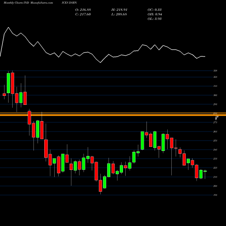Click the 291 price axis label

(215, 104)
